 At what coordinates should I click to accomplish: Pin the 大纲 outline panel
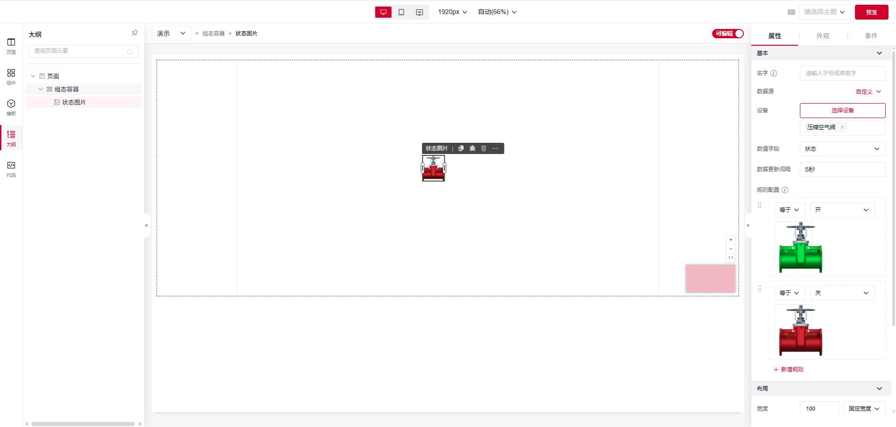pyautogui.click(x=134, y=33)
